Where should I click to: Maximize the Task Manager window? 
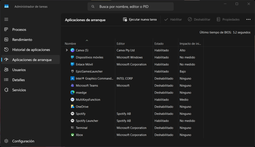pos(237,4)
